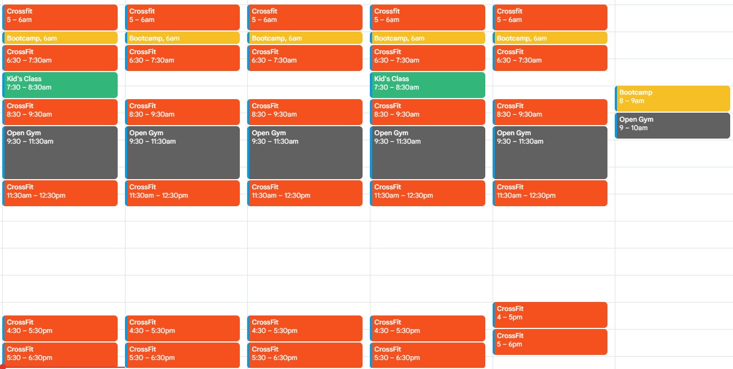This screenshot has height=369, width=733.
Task: Click Crossfit 5 – 6am in second column
Action: click(182, 17)
